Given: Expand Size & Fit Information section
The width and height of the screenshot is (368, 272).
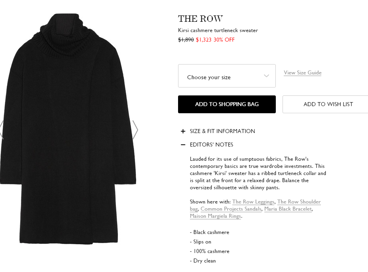Looking at the screenshot, I should [x=222, y=131].
